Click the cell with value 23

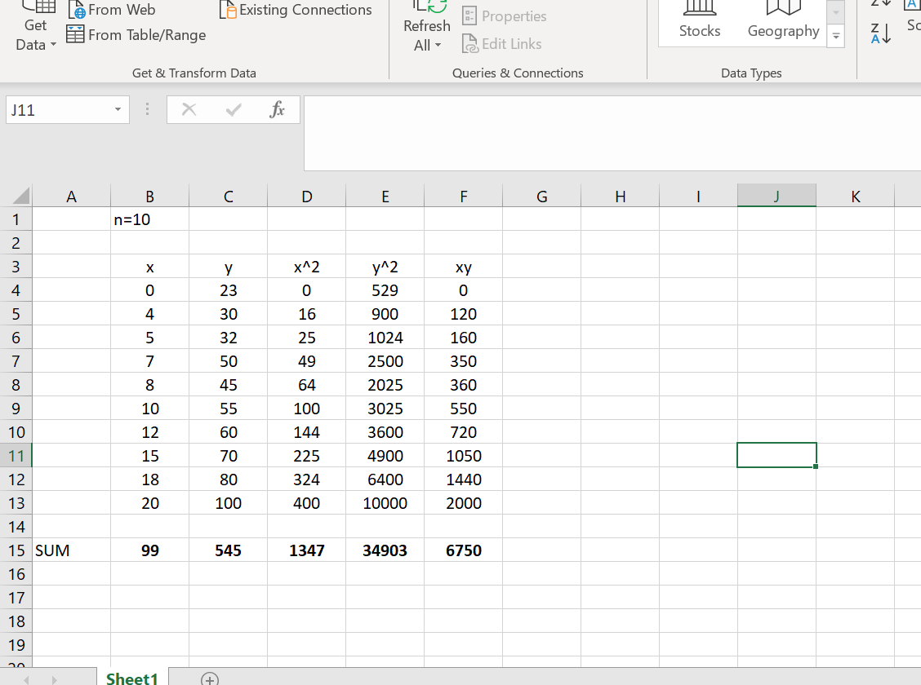[x=228, y=290]
